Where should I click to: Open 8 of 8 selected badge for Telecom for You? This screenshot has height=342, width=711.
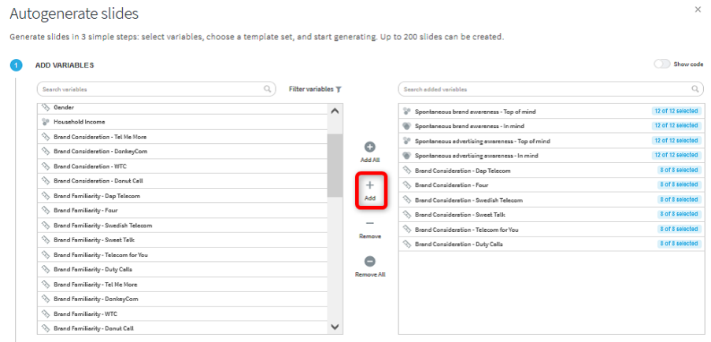click(680, 229)
